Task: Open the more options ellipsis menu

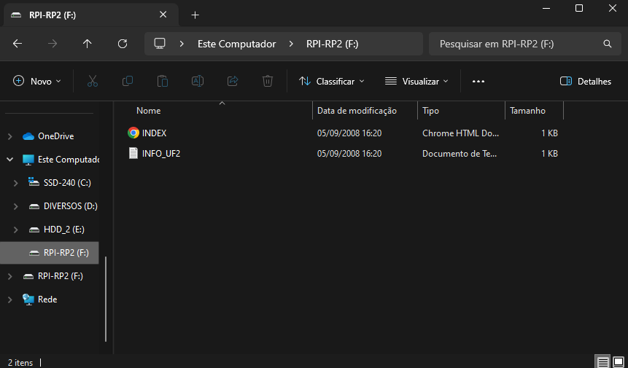Action: pos(478,81)
